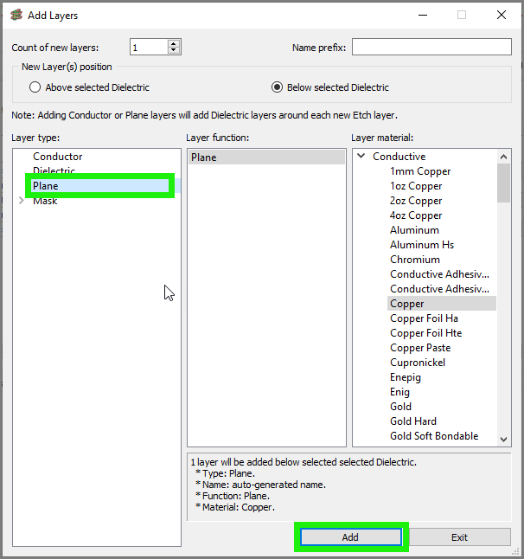
Task: Select Conductor in Layer type list
Action: point(58,157)
